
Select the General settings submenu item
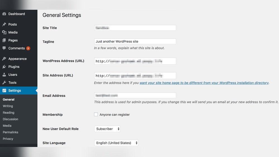click(9, 100)
